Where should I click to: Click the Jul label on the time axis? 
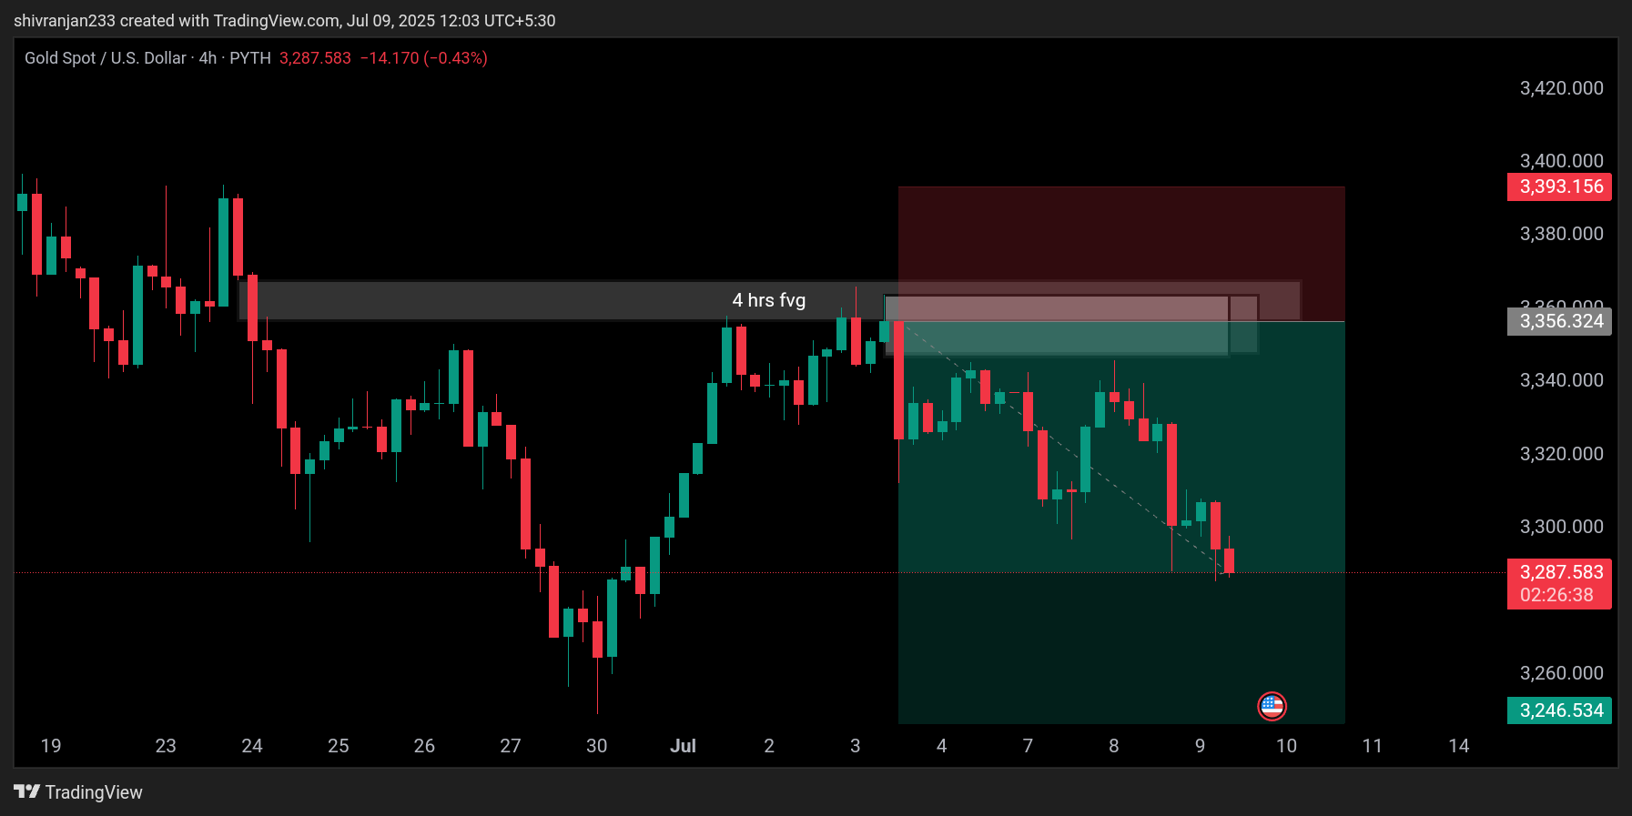683,746
